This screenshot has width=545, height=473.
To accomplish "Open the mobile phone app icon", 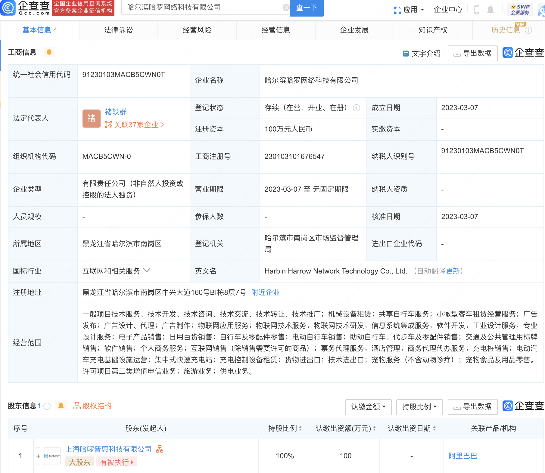I will point(477,10).
